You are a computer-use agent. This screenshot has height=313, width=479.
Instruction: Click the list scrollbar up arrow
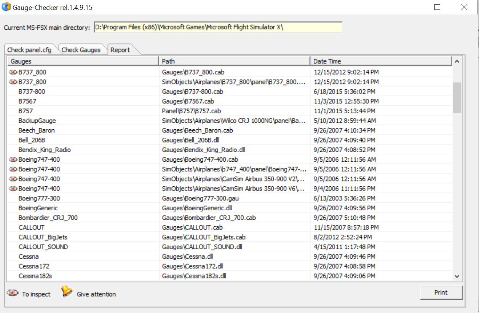point(457,61)
